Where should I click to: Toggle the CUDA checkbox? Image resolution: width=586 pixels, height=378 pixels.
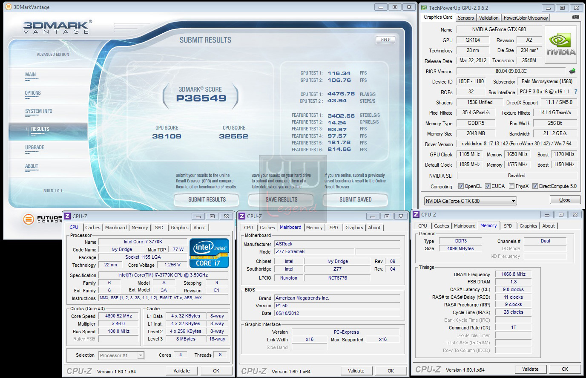[x=488, y=186]
